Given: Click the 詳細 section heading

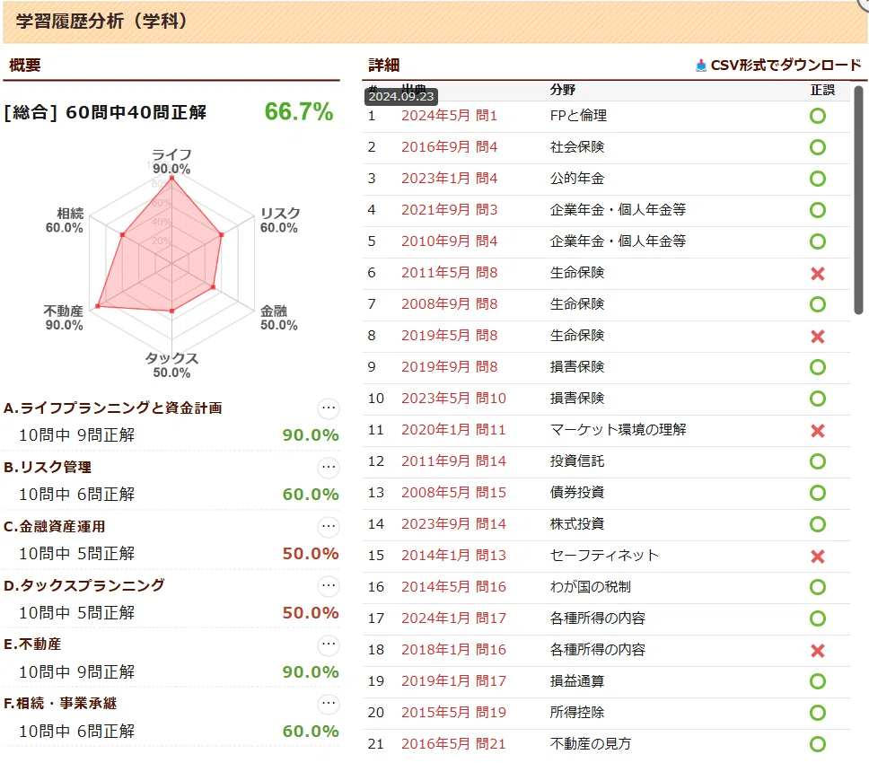Looking at the screenshot, I should pos(384,66).
